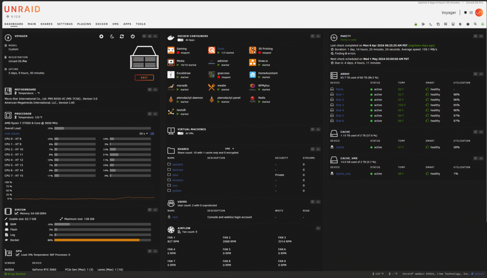
Task: Switch to the DOCKER tab
Action: (x=101, y=24)
